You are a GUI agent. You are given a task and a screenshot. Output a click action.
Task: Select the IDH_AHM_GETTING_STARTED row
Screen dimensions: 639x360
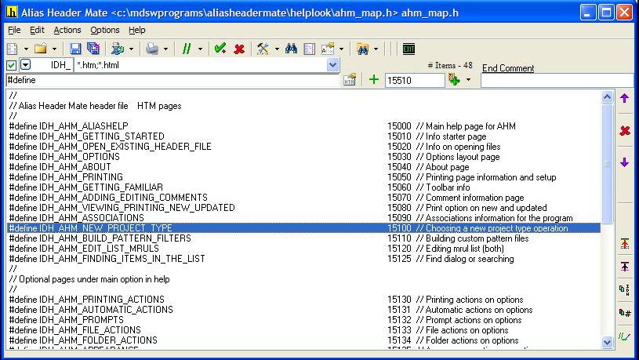304,136
